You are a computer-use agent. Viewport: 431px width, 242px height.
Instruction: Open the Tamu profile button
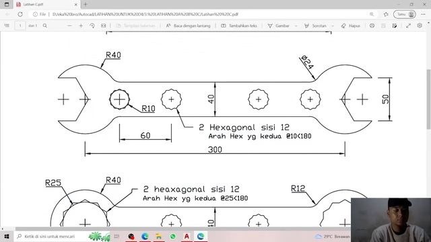(x=405, y=14)
